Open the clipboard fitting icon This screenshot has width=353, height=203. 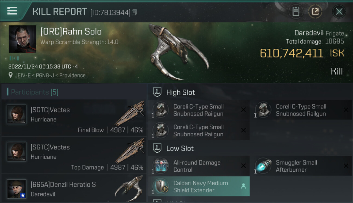[296, 12]
